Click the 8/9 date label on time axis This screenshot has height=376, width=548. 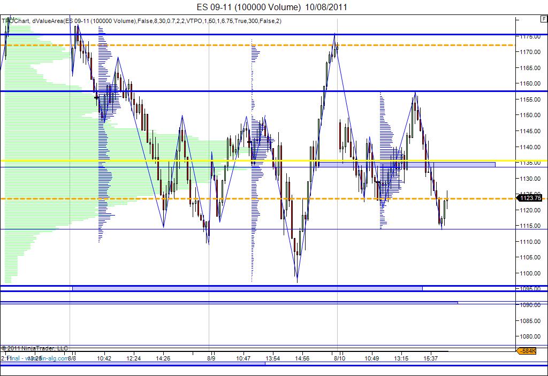point(211,358)
